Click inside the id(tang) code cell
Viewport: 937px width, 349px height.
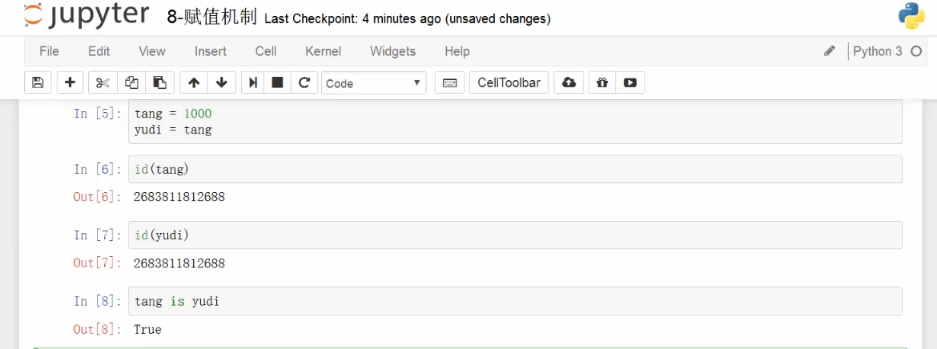click(x=514, y=169)
